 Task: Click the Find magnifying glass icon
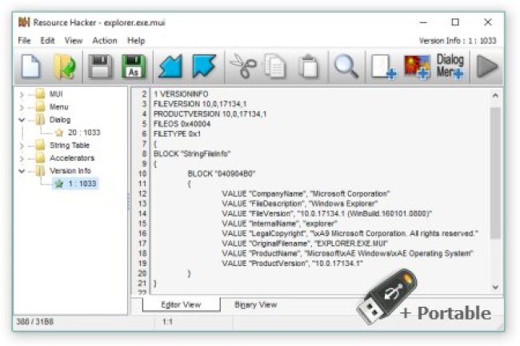tap(346, 68)
